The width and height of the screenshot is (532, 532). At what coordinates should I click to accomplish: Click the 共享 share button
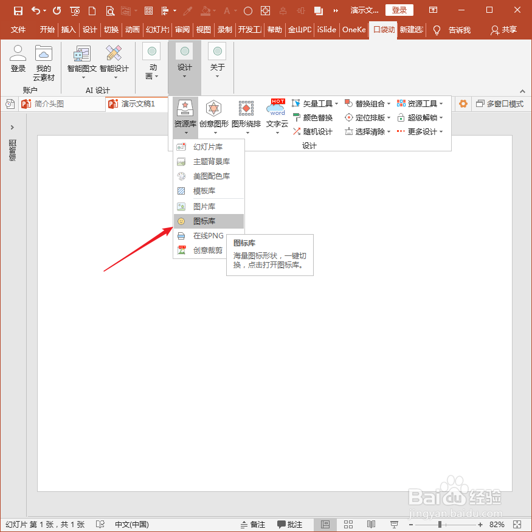[503, 30]
